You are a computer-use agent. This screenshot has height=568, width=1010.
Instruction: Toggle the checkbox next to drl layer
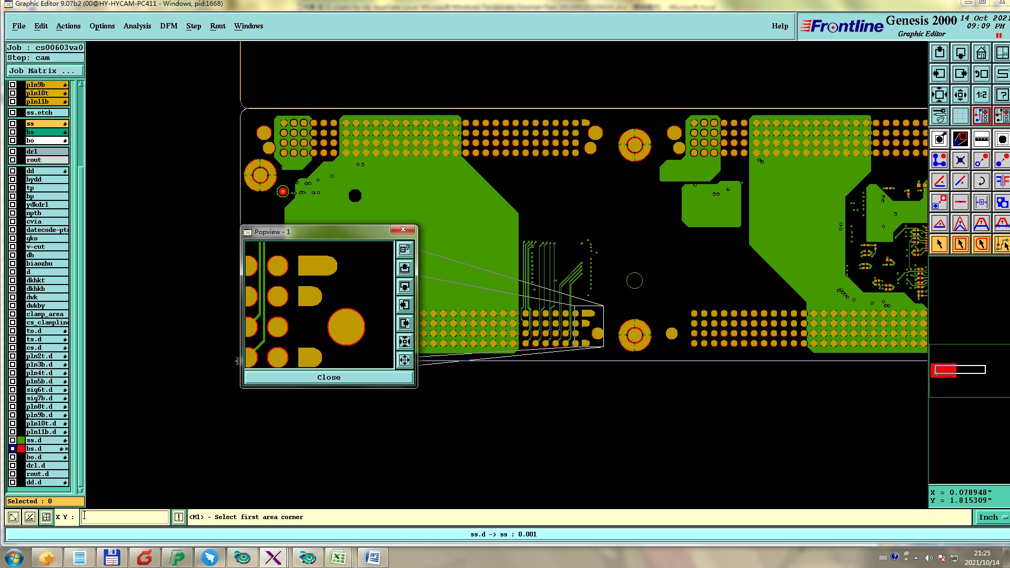[13, 151]
